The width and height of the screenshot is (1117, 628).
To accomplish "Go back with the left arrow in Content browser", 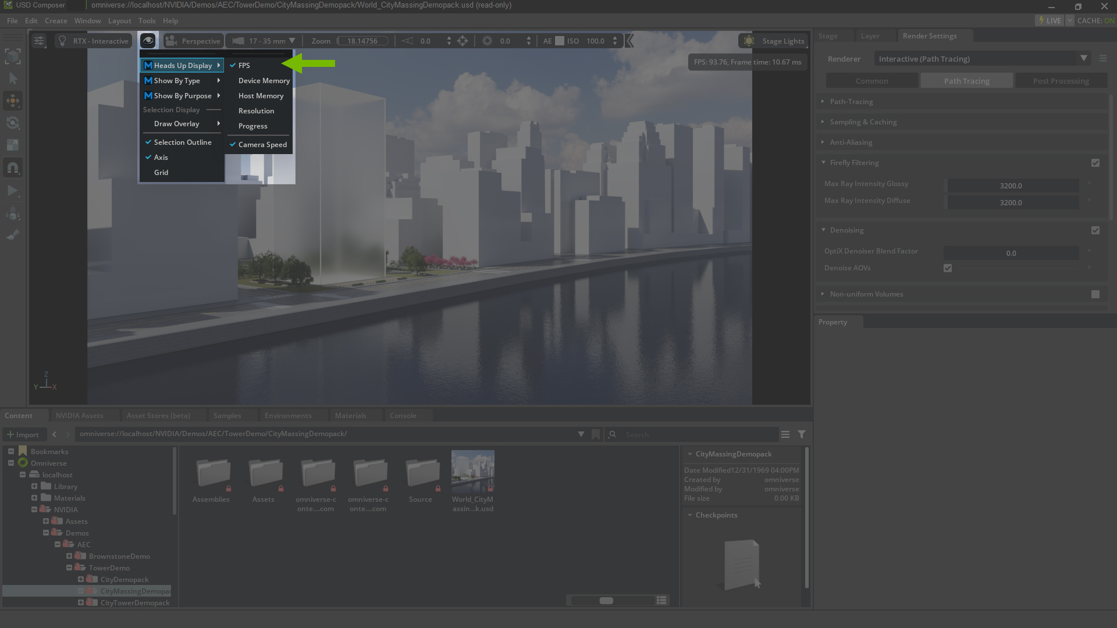I will click(54, 434).
